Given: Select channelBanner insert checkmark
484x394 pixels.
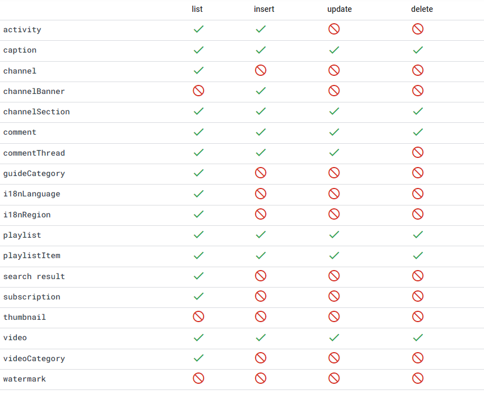Looking at the screenshot, I should pos(261,91).
